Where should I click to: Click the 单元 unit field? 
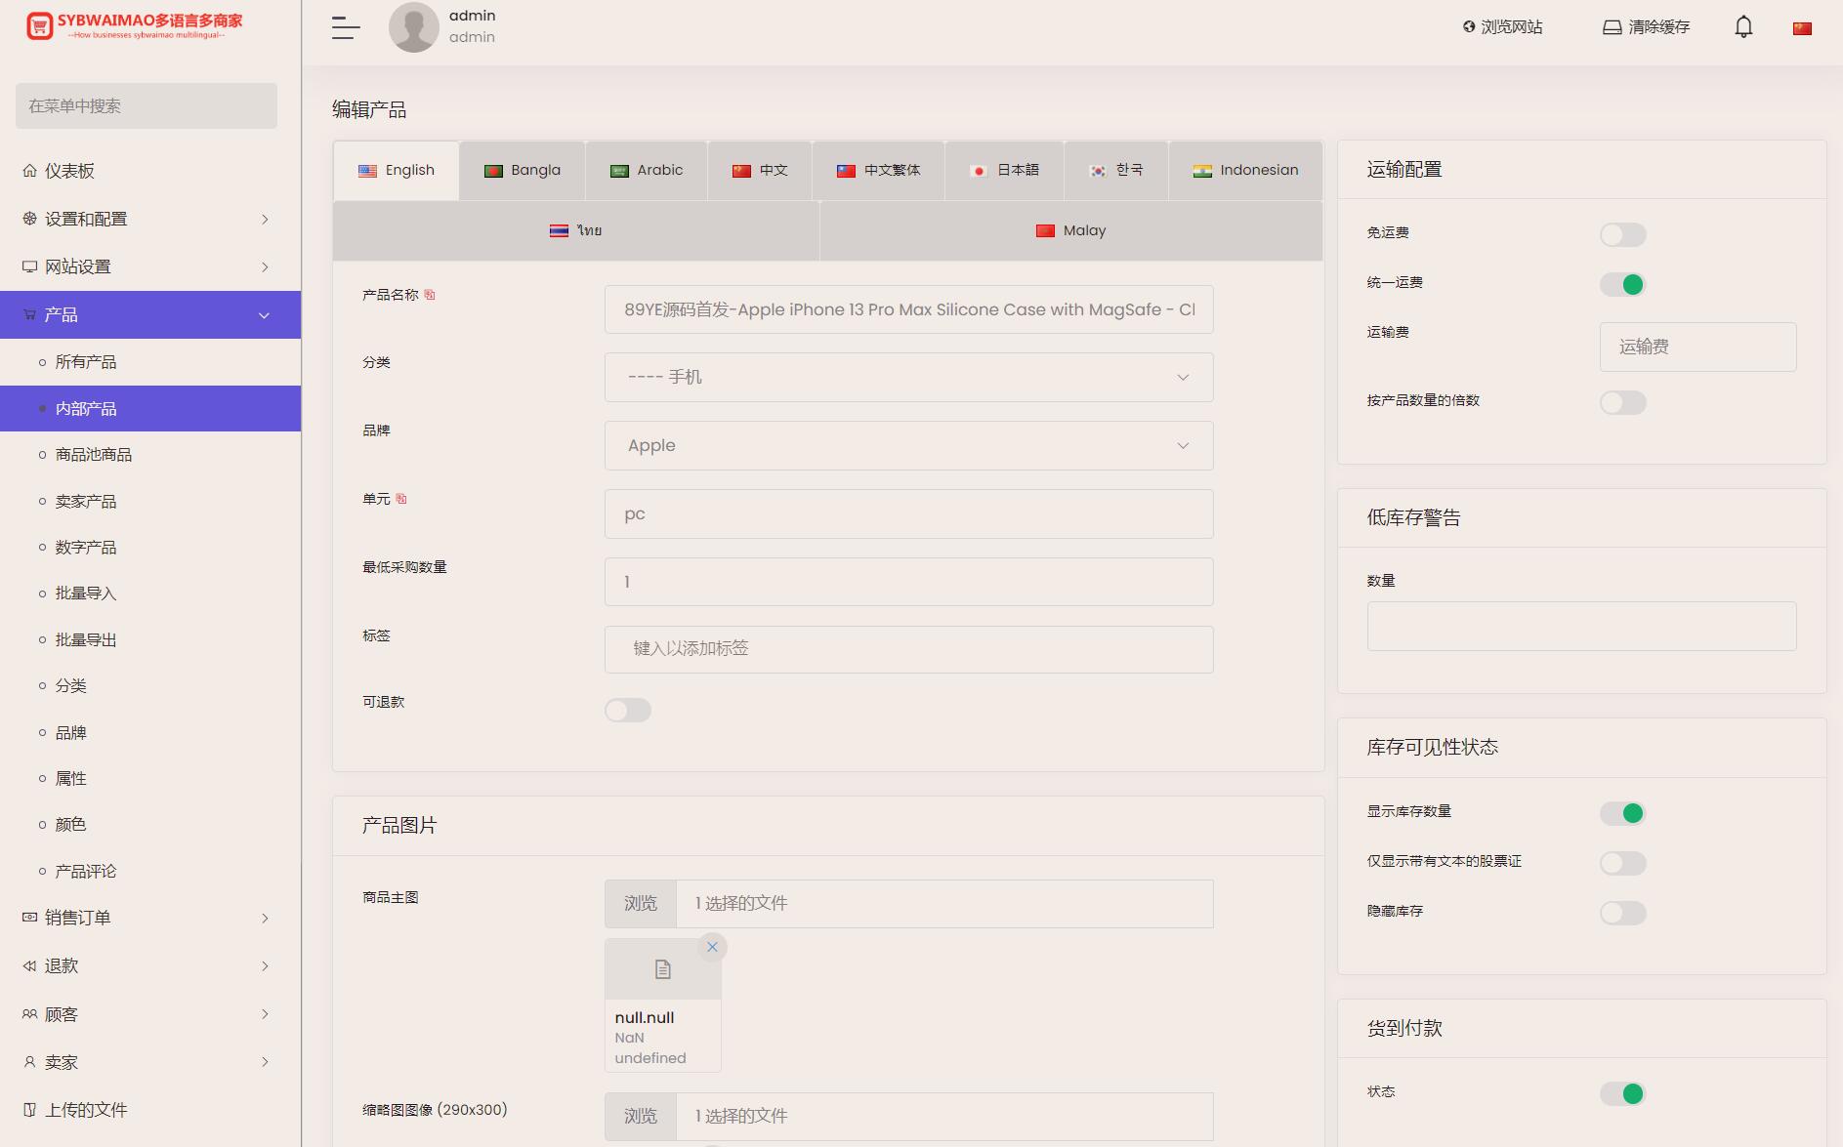908,513
